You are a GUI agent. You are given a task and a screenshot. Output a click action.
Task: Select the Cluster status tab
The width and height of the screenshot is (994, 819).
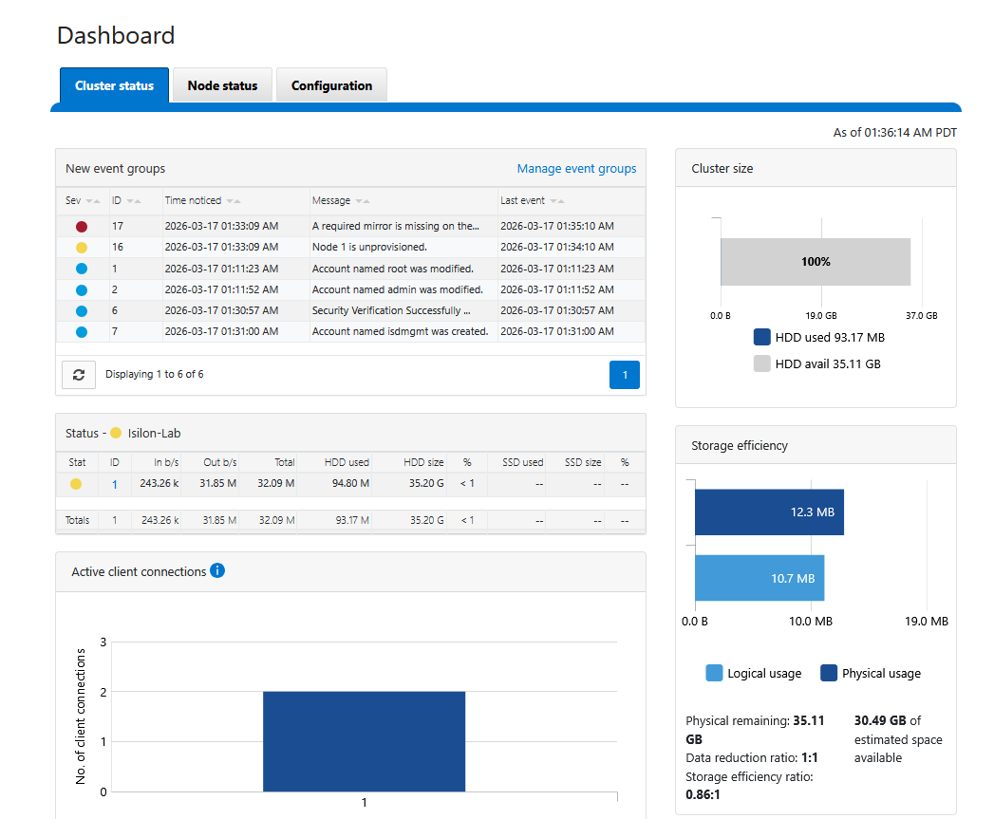[x=114, y=85]
